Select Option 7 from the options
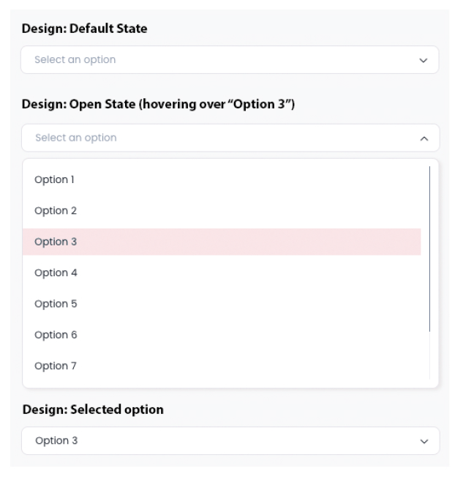The height and width of the screenshot is (479, 474). click(x=222, y=366)
